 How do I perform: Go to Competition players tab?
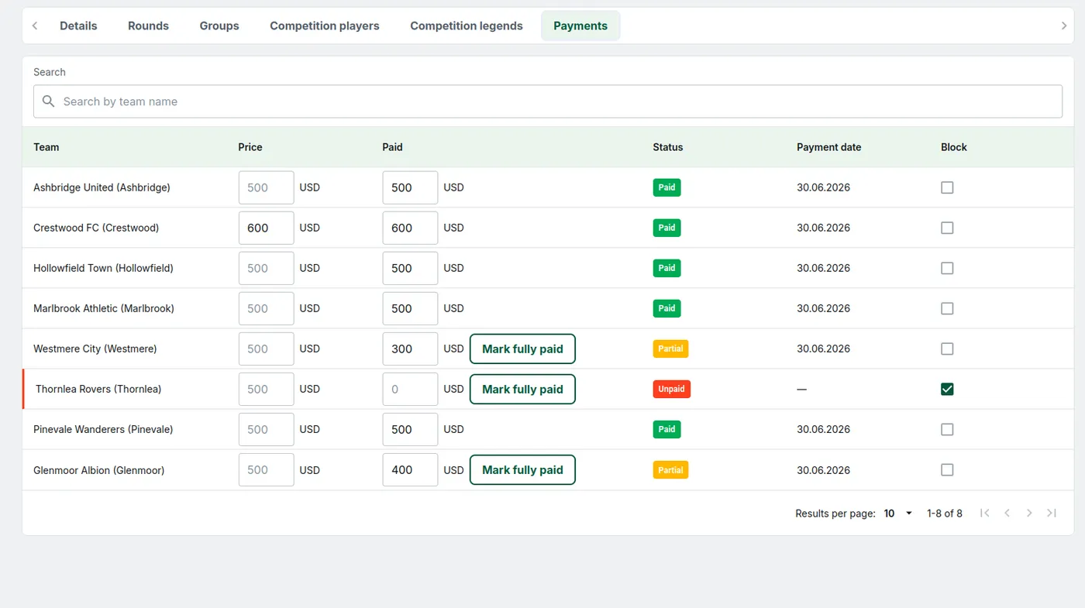click(x=325, y=26)
